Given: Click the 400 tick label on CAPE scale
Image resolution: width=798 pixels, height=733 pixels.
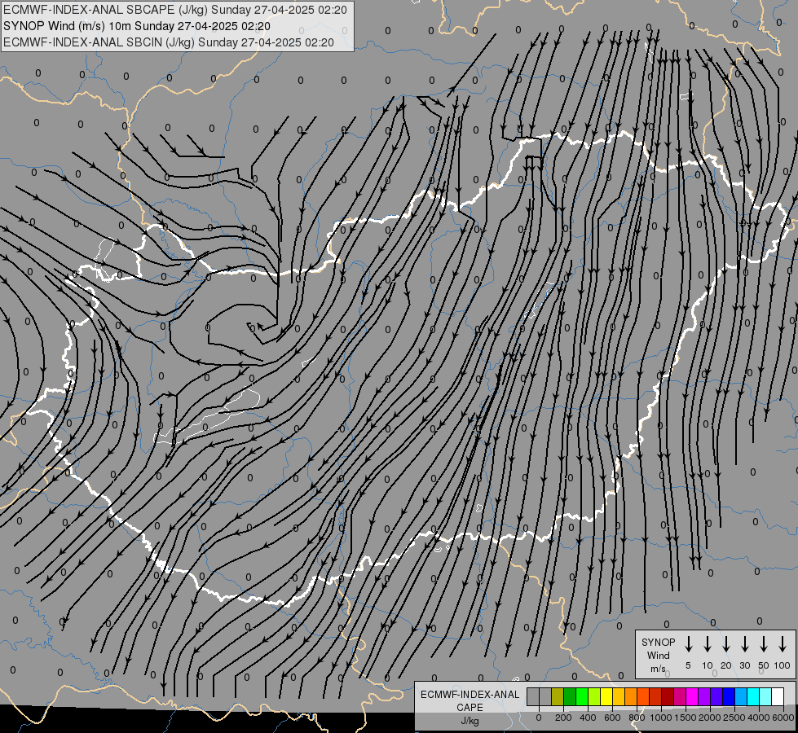Looking at the screenshot, I should (588, 718).
